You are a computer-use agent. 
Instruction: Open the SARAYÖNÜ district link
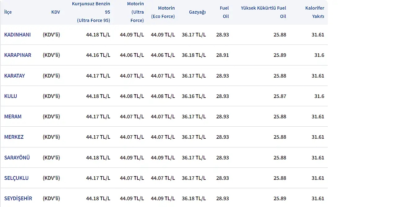[17, 158]
